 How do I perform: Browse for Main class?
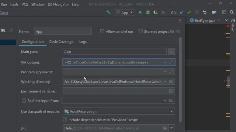[171, 52]
